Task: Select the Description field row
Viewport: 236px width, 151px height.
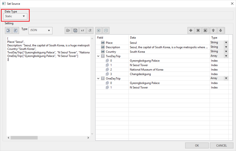Action: click(113, 47)
